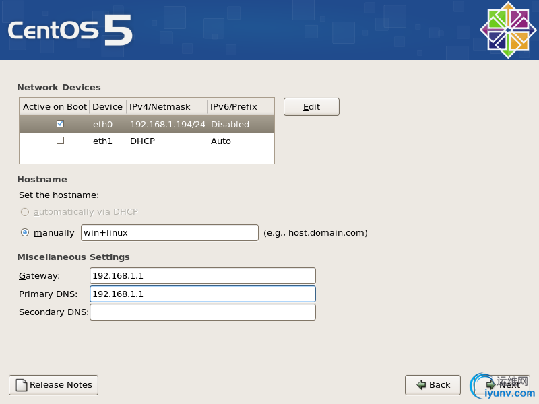This screenshot has height=404, width=539.
Task: Click the Edit button for network devices
Action: (311, 107)
